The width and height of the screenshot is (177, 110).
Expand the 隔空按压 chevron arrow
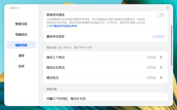coord(161,78)
